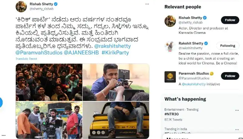The width and height of the screenshot is (243, 139).
Task: Open the #KirikParty hashtag
Action: [x=115, y=53]
